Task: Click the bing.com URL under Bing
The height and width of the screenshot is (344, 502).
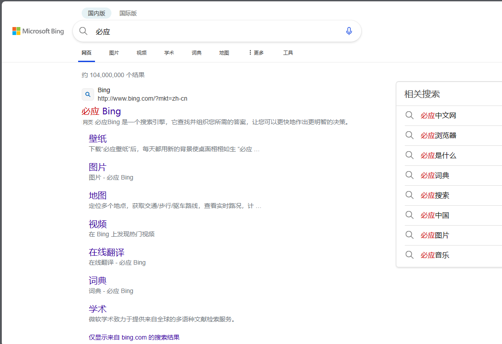Action: 142,98
